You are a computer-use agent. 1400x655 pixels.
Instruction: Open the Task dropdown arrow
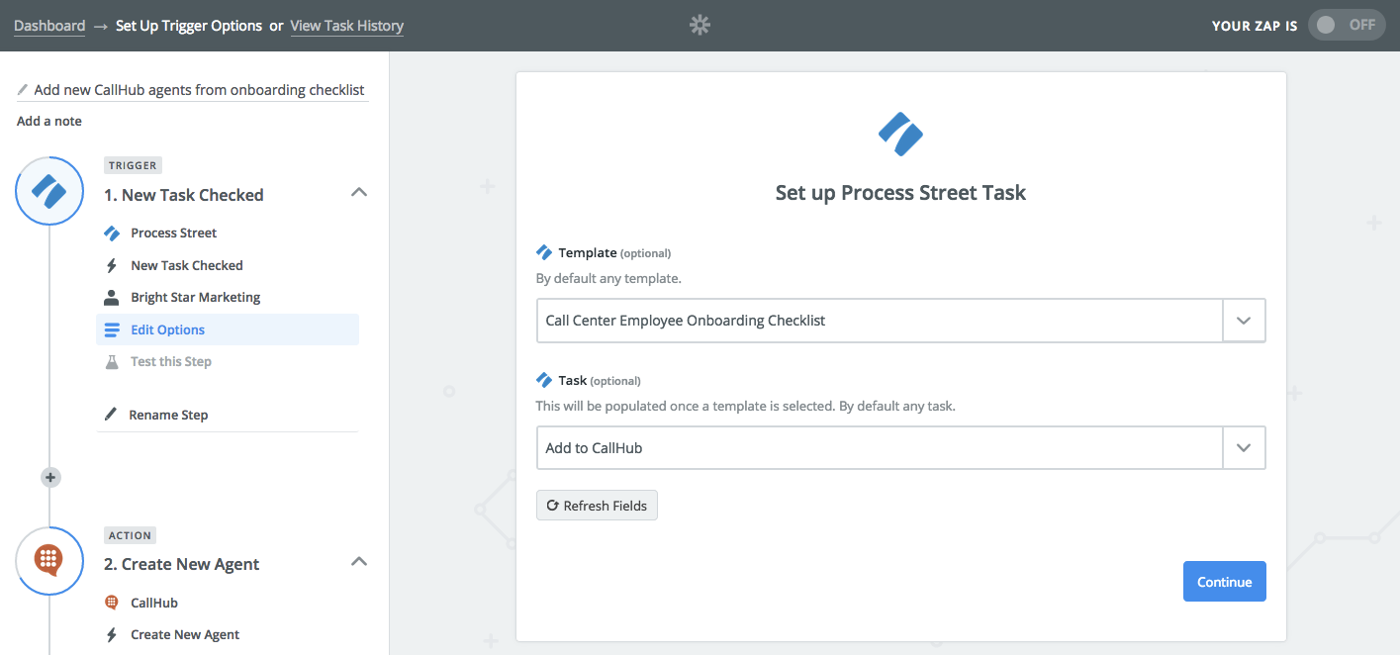click(x=1245, y=447)
